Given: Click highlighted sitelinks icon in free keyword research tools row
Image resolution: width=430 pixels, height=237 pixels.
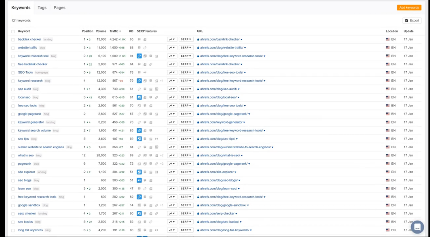Looking at the screenshot, I should click(139, 197).
